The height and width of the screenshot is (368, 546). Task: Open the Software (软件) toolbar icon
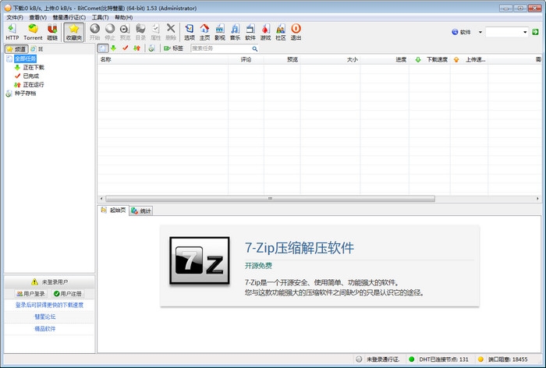[x=250, y=32]
